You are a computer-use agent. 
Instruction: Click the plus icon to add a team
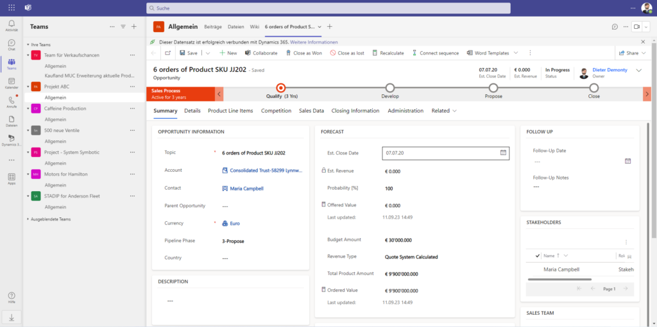click(134, 26)
